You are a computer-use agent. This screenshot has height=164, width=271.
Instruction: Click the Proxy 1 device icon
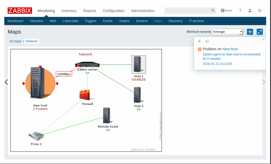pos(36,136)
